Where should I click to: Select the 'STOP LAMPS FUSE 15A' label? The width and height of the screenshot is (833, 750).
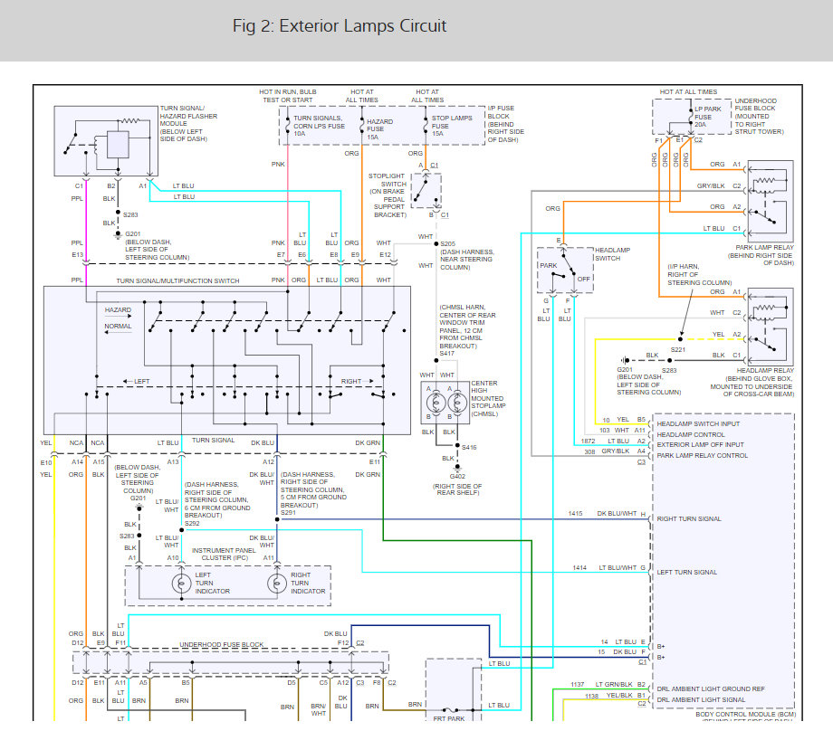point(452,126)
